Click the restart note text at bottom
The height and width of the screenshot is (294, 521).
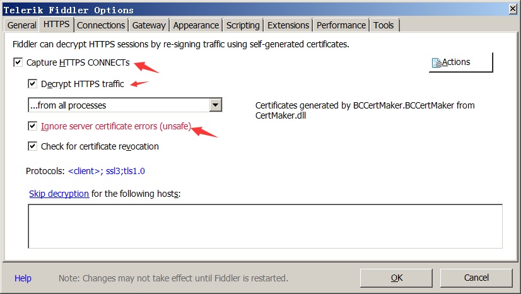173,278
